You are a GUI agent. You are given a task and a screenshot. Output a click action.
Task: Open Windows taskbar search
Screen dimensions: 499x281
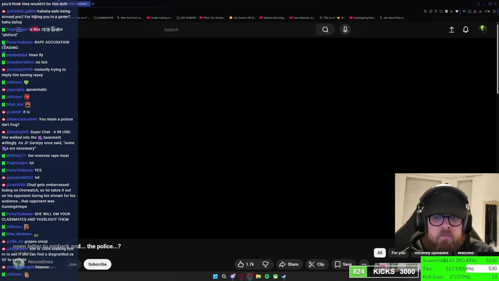(x=224, y=276)
